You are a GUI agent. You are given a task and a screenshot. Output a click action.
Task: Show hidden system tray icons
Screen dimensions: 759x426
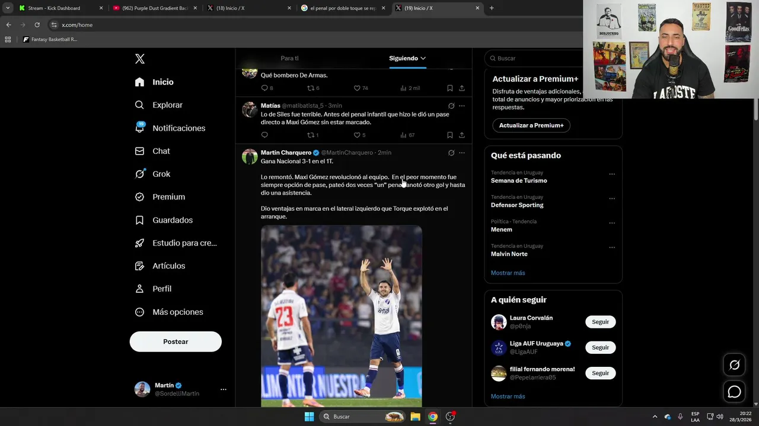[655, 417]
